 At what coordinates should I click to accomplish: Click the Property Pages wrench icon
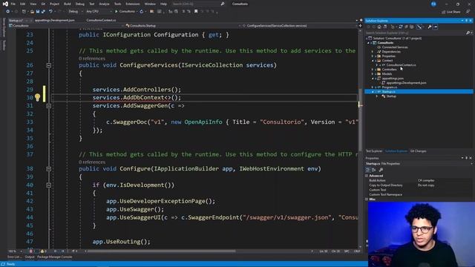pyautogui.click(x=381, y=170)
